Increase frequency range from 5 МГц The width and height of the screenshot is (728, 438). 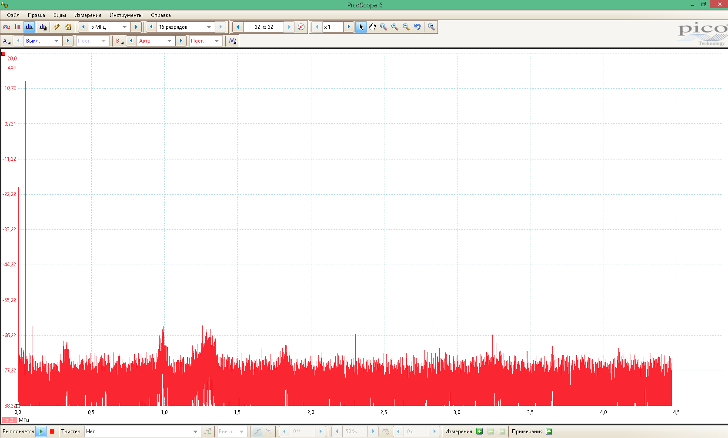click(136, 27)
